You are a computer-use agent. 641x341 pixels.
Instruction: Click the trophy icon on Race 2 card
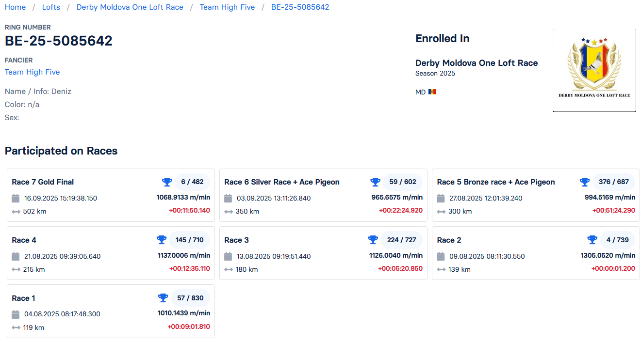tap(592, 240)
